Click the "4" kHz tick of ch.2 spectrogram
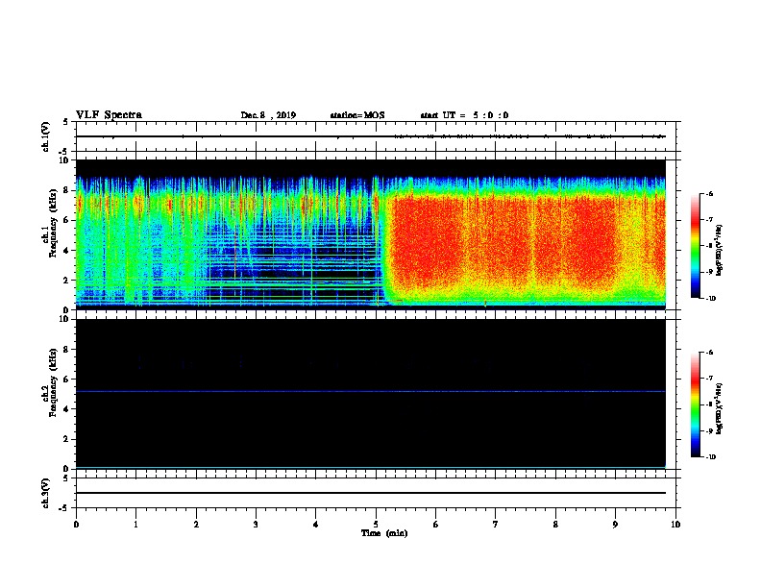 coord(67,409)
